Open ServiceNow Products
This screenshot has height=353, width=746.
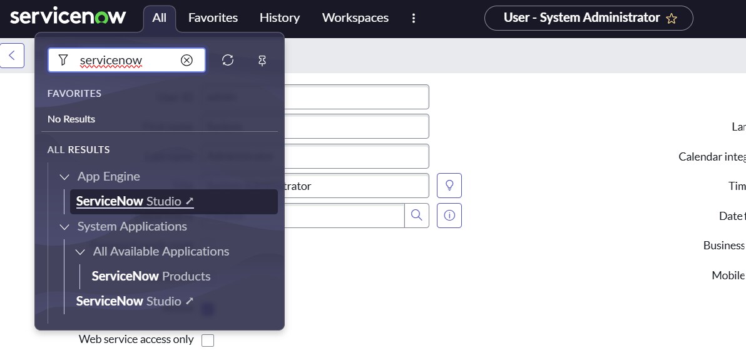tap(151, 276)
